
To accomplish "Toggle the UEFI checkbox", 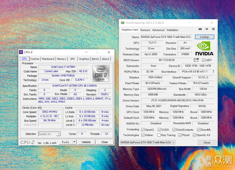I will 203,60.
